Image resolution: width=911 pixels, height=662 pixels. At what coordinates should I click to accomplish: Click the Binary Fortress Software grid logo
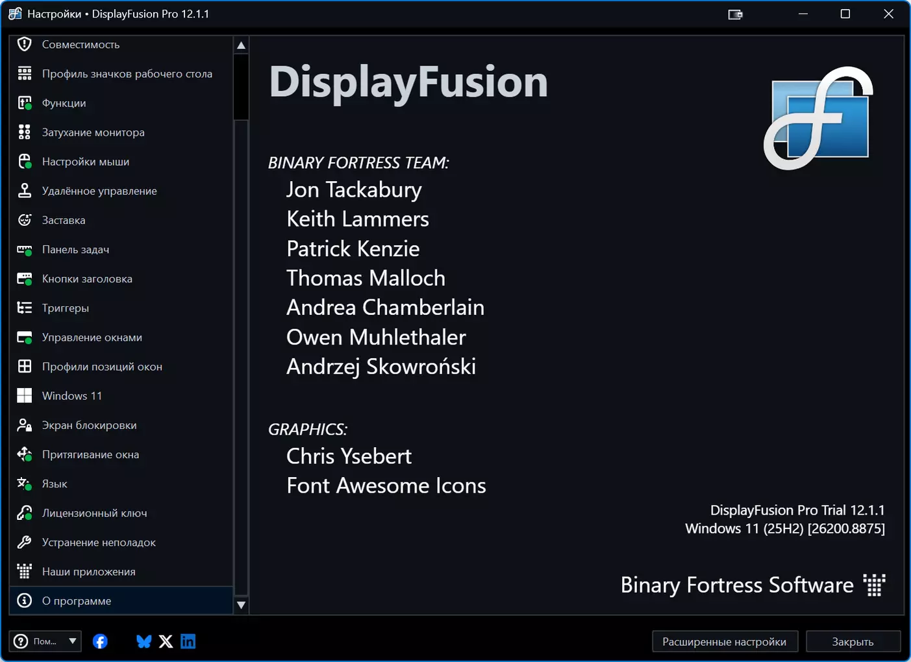[875, 585]
